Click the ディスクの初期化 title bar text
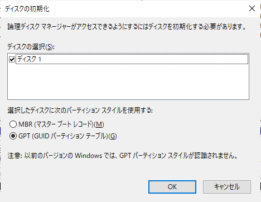The width and height of the screenshot is (261, 202). [x=27, y=9]
